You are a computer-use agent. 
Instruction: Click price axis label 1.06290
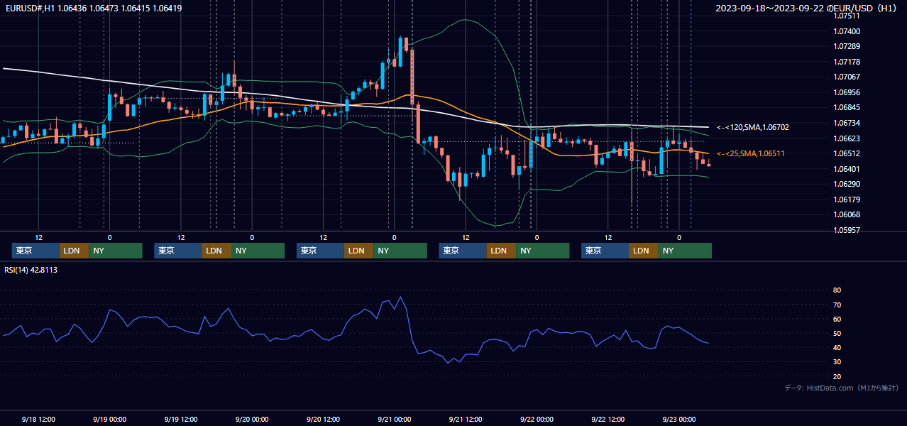pos(847,184)
